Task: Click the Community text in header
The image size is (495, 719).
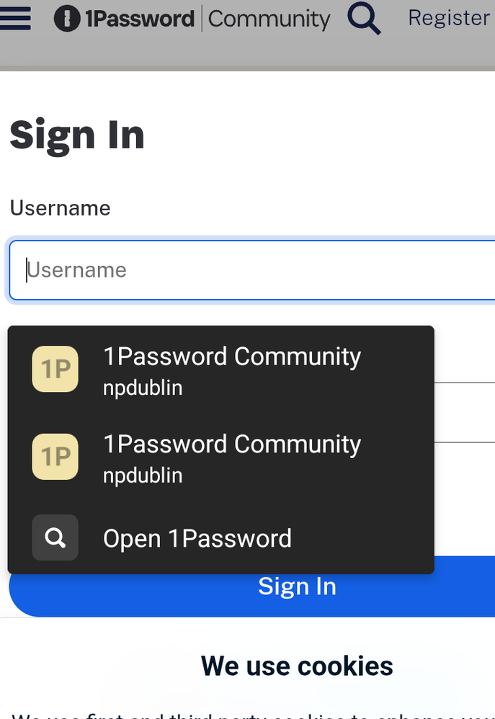Action: (x=269, y=19)
